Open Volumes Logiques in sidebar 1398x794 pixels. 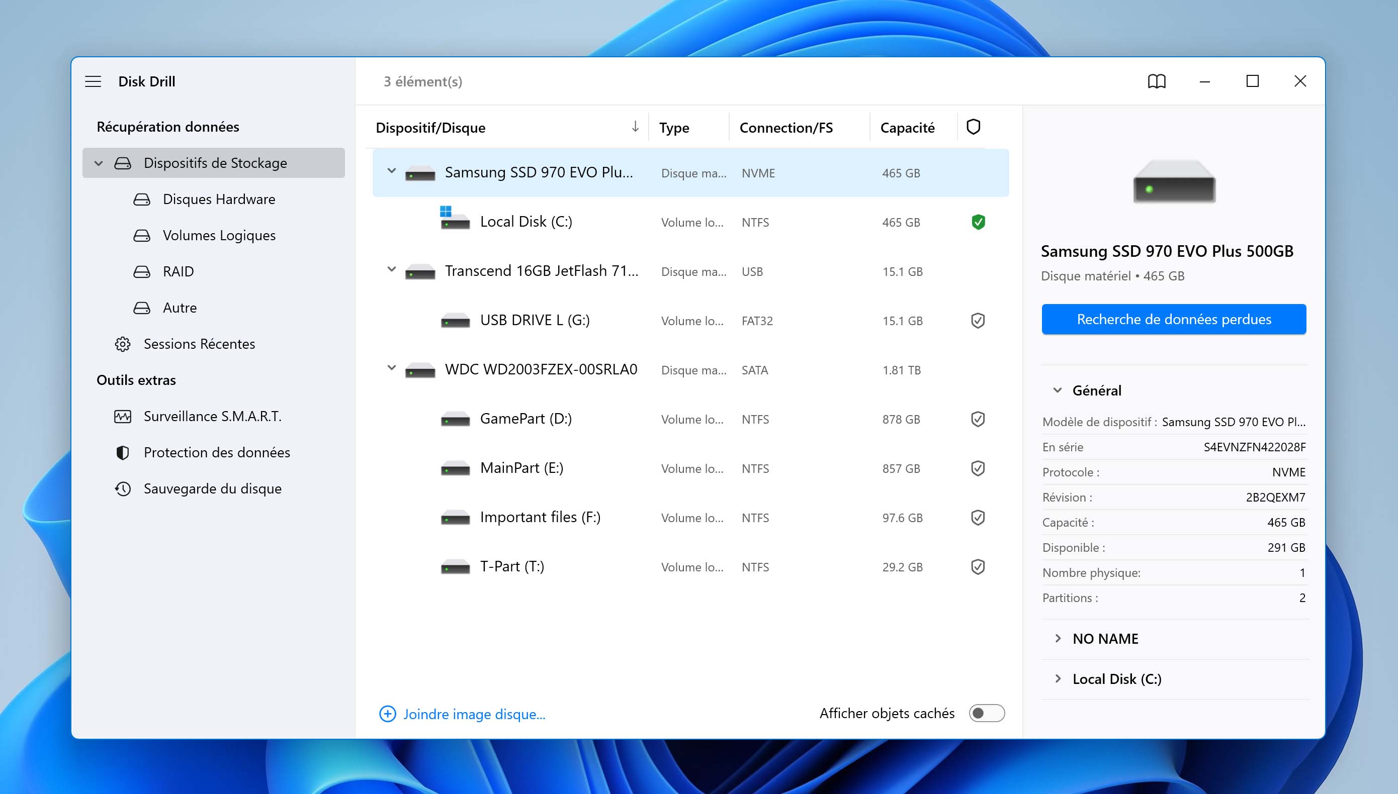coord(213,236)
